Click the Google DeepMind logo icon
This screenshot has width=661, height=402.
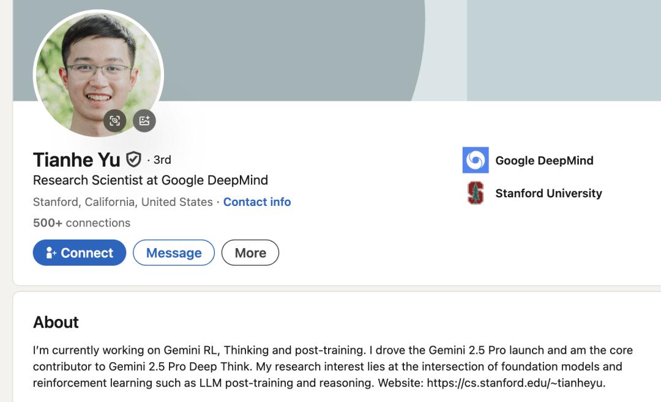[476, 160]
